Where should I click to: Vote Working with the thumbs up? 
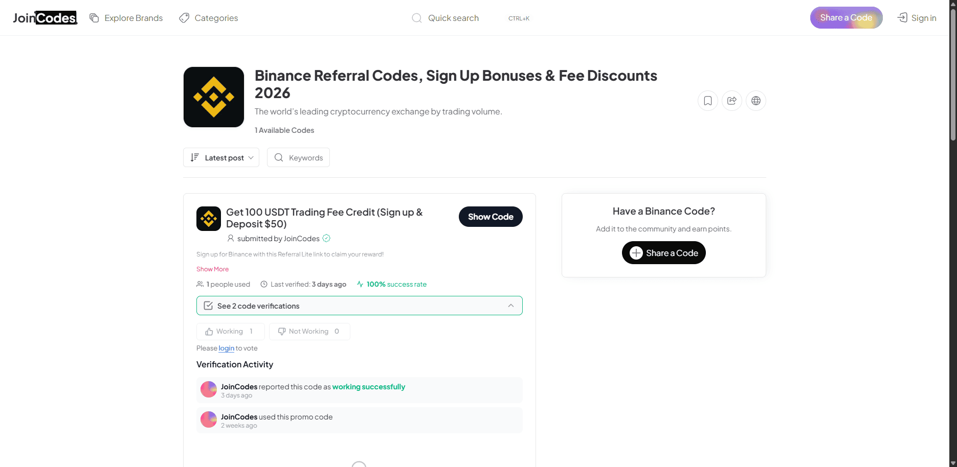(230, 332)
